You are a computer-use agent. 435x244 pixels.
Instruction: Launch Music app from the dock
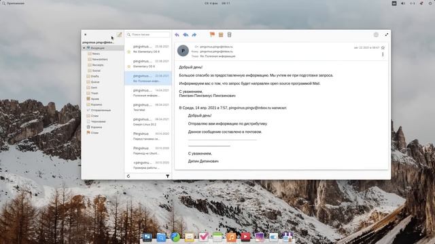(231, 237)
